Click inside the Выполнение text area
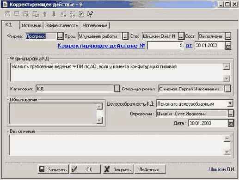239x180 pixels. [116, 145]
